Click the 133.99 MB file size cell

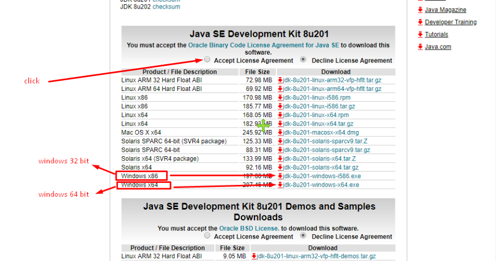[x=258, y=158]
